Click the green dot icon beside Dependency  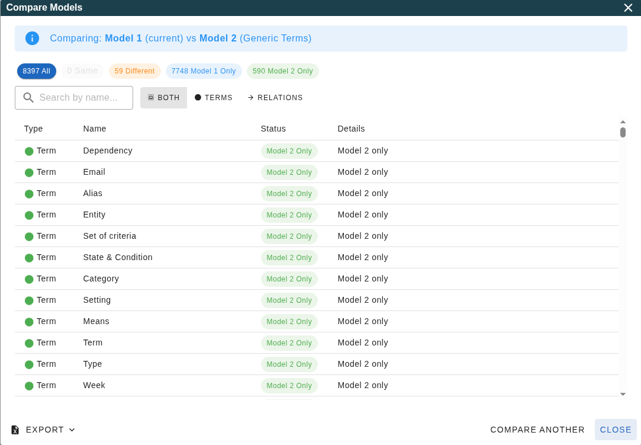point(29,151)
